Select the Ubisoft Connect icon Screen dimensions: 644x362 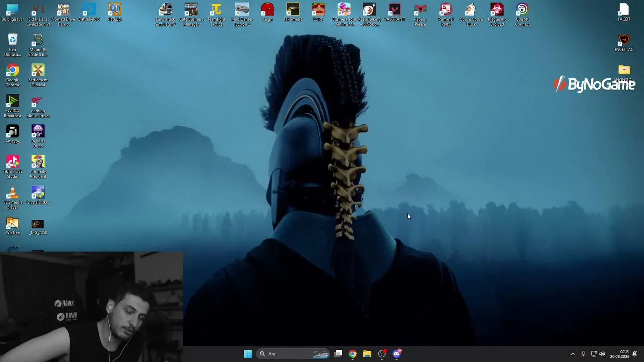click(x=522, y=15)
